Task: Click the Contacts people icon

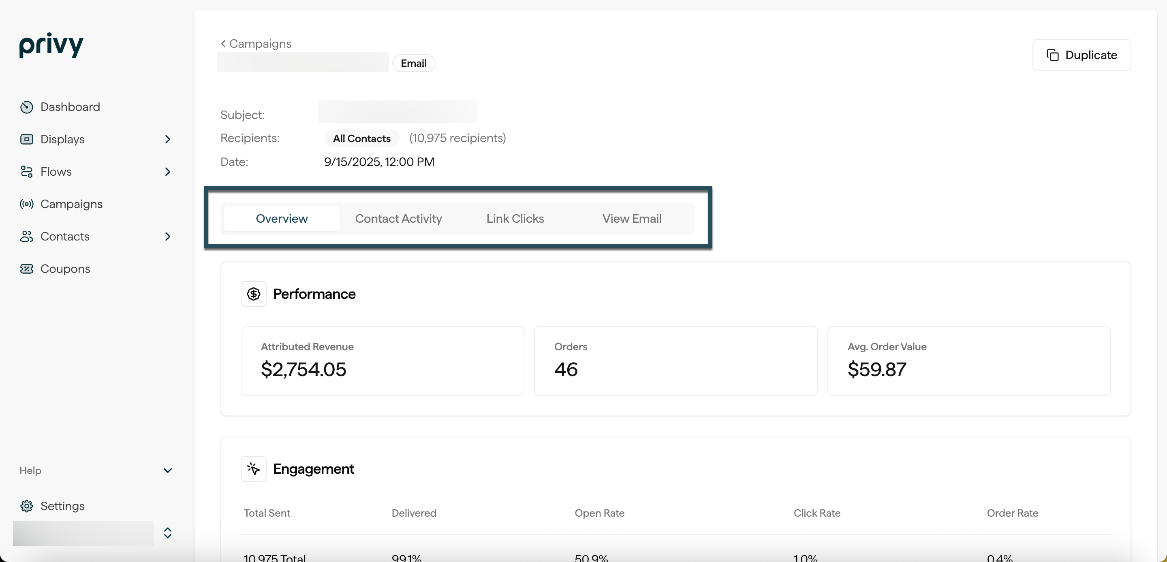Action: [27, 236]
